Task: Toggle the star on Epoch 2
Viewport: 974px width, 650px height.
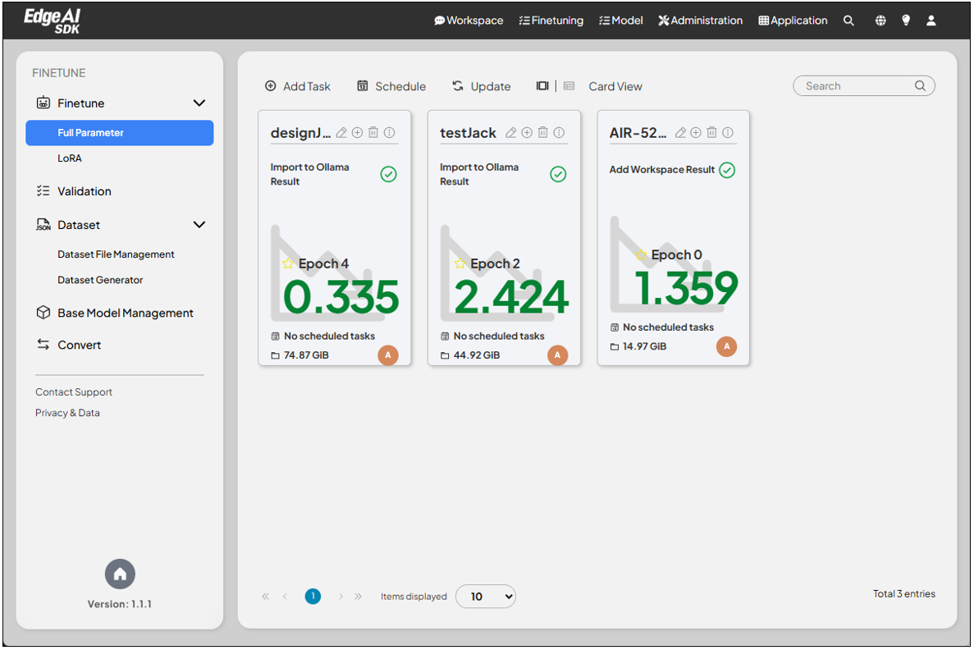Action: pos(460,263)
